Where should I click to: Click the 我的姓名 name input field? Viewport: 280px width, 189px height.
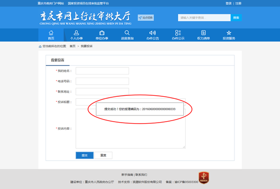click(x=102, y=71)
